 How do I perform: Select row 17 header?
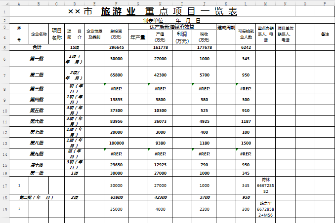coord(4,186)
